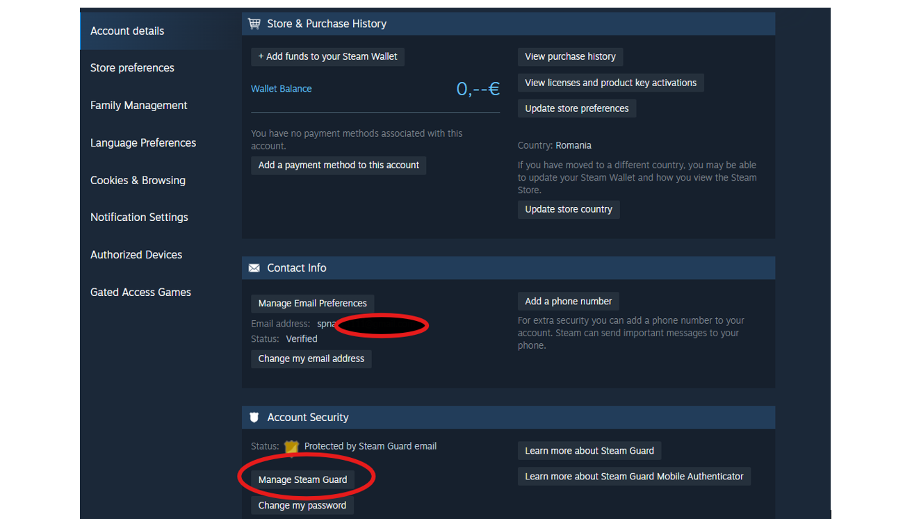Viewport: 912px width, 519px height.
Task: Click the Wallet Balance link
Action: (x=282, y=89)
